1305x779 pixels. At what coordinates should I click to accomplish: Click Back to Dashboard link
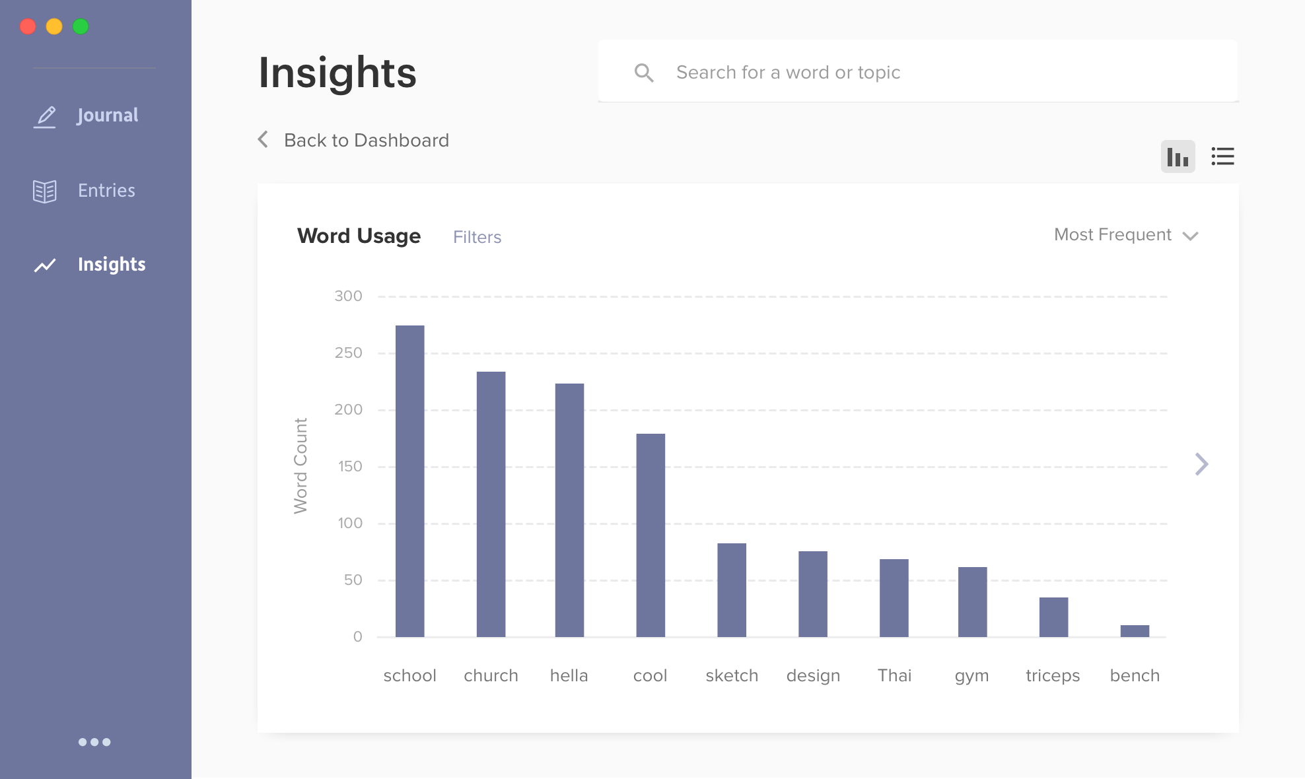point(367,140)
